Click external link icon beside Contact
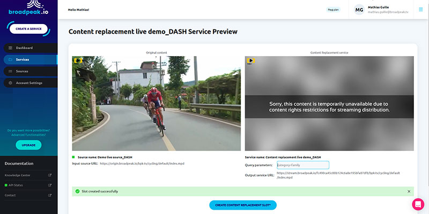Viewport: 429px width, 214px height. (50, 195)
